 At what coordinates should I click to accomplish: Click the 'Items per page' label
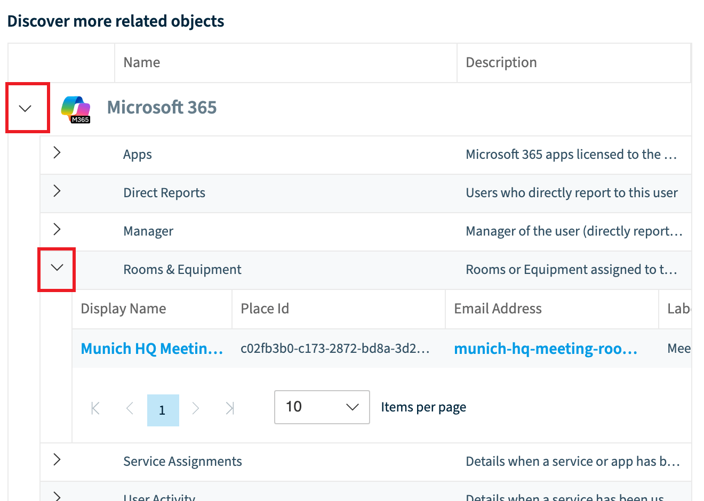(x=423, y=407)
